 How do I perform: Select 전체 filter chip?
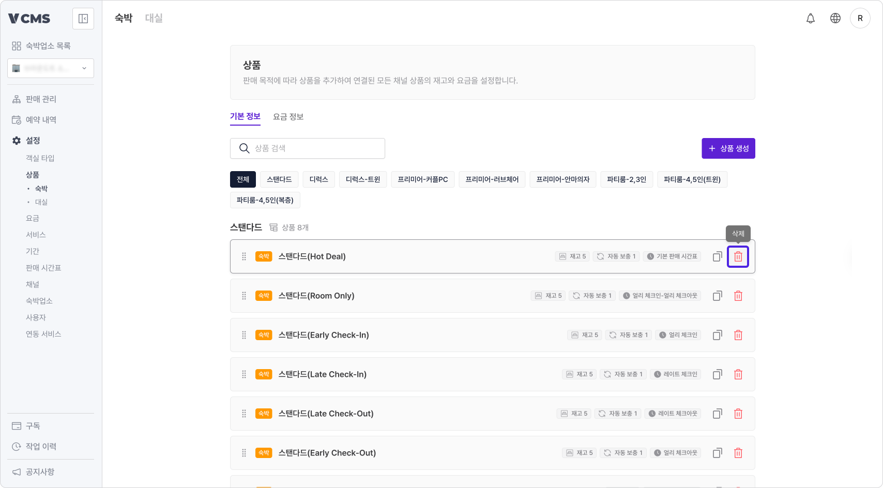coord(243,179)
